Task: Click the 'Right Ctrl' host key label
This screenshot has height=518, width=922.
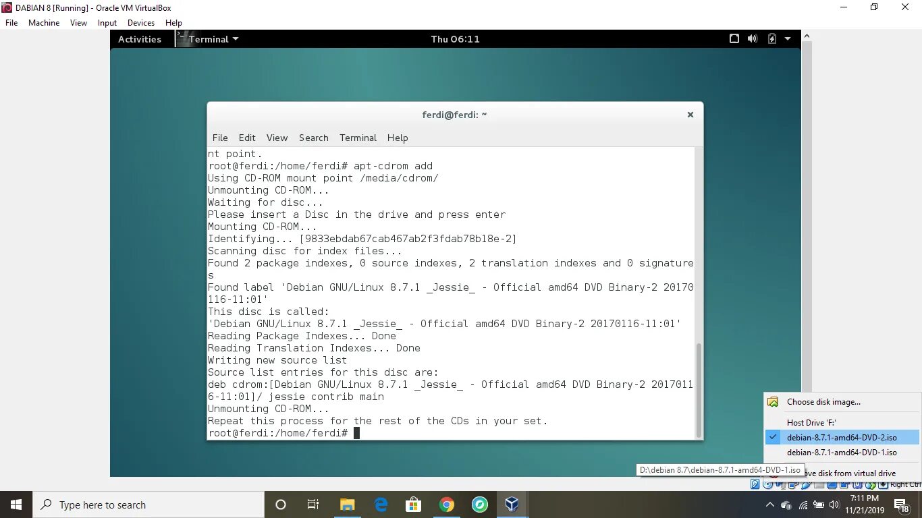Action: coord(906,484)
